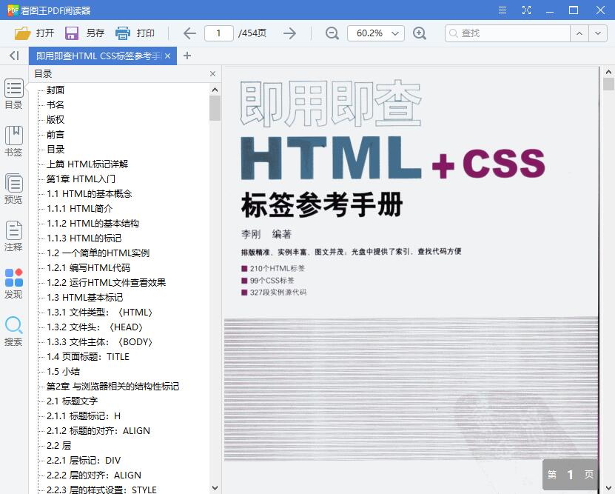Open the 预览 thumbnail preview panel

[13, 188]
